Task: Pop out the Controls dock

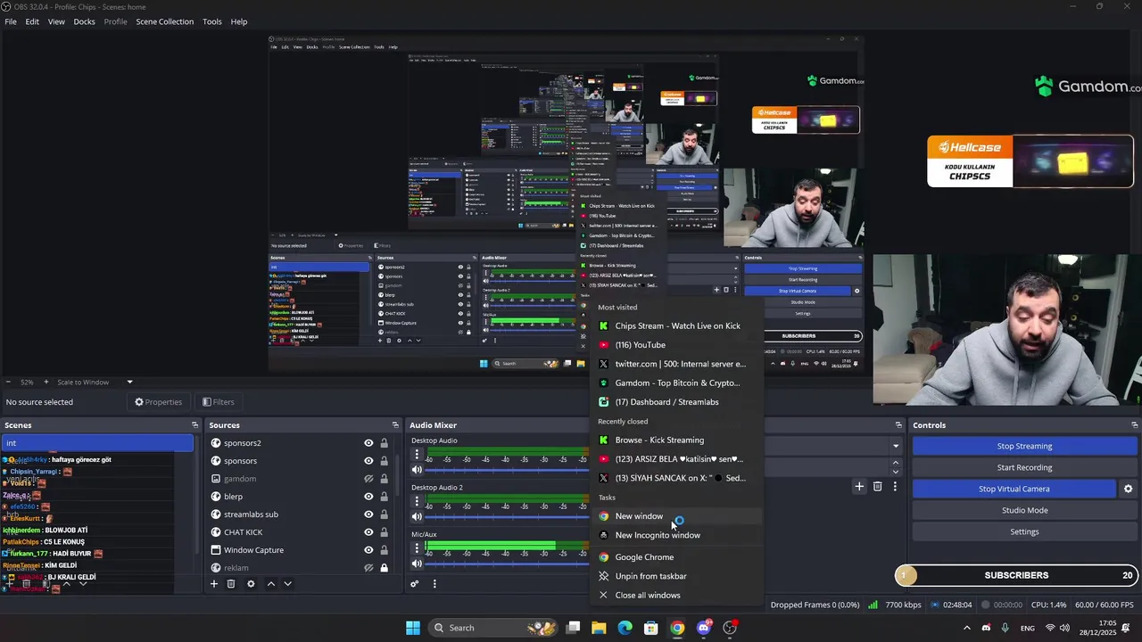Action: 1135,425
